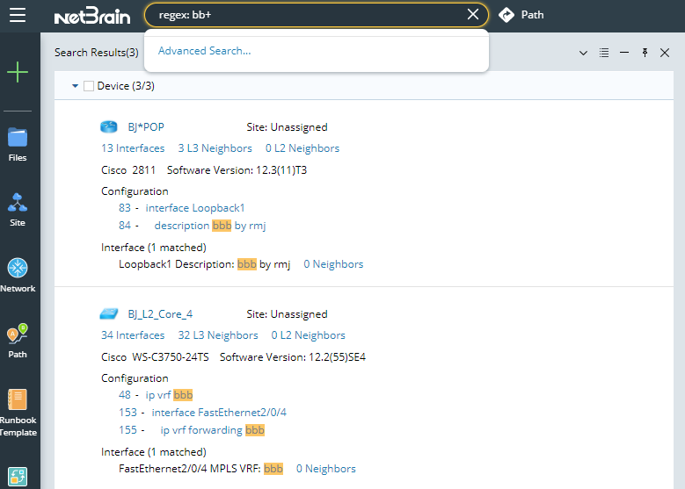This screenshot has height=489, width=685.
Task: Click the green plus add icon
Action: (18, 72)
